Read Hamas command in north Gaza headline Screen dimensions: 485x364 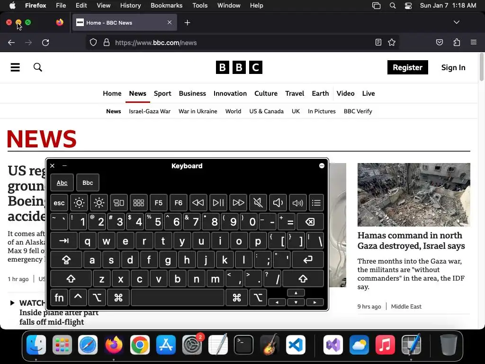coord(411,240)
